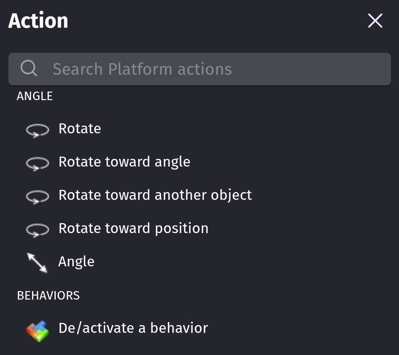Image resolution: width=399 pixels, height=355 pixels.
Task: Click the ANGLE category header
Action: point(35,96)
